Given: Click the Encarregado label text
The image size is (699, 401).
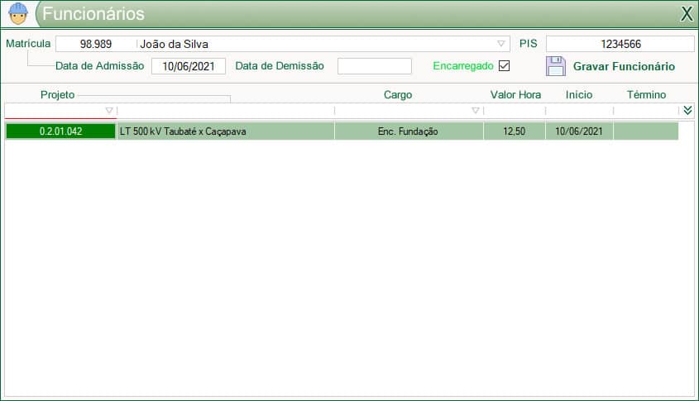Looking at the screenshot, I should click(x=463, y=66).
